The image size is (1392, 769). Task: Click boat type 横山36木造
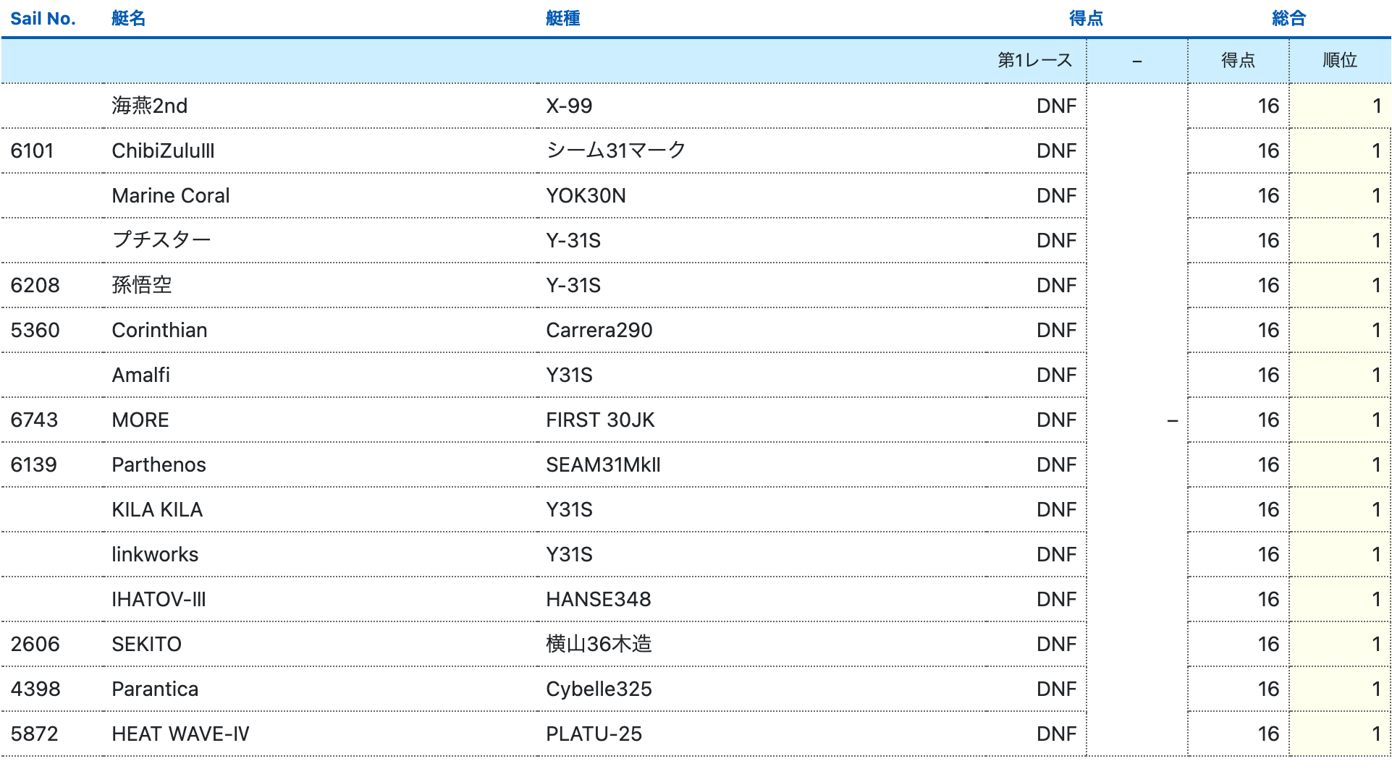(599, 645)
